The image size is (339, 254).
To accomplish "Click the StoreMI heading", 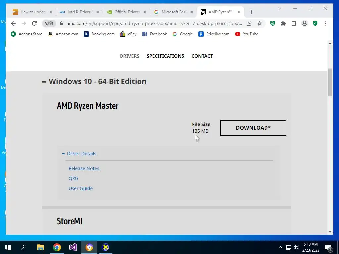I will [70, 221].
